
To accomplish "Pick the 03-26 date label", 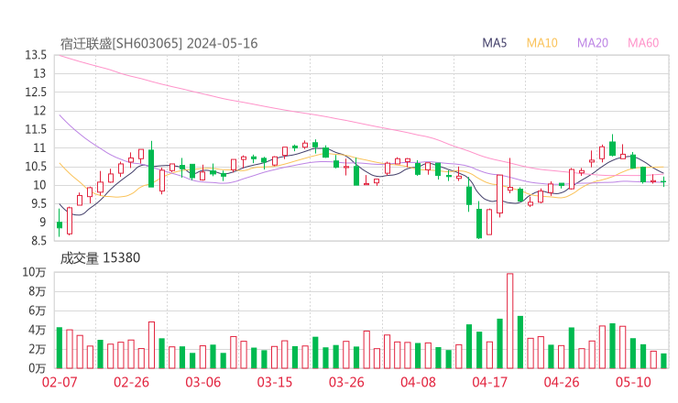I will 346,382.
